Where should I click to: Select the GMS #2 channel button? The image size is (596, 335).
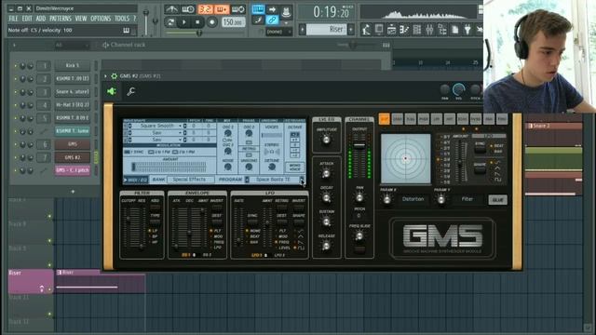[73, 157]
